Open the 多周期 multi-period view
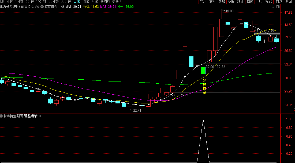295x163 pixels. click(x=105, y=2)
